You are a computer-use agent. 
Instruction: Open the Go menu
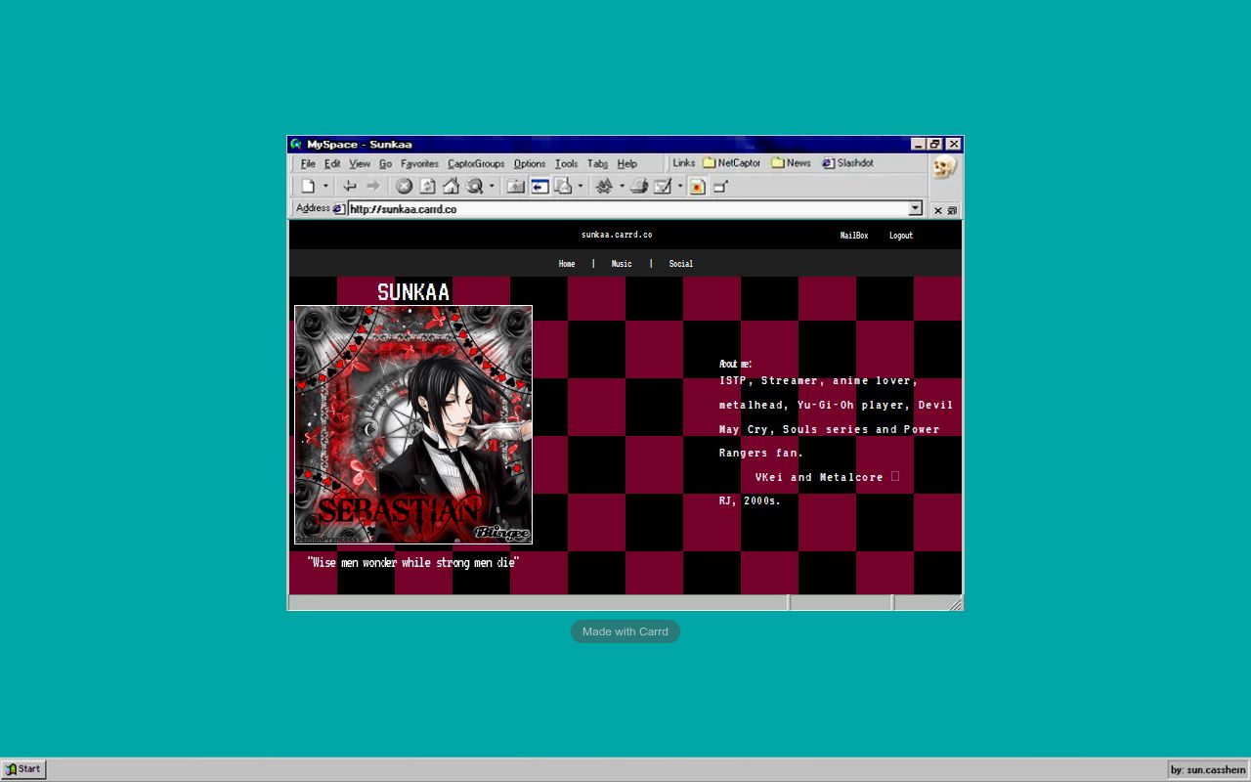[385, 163]
